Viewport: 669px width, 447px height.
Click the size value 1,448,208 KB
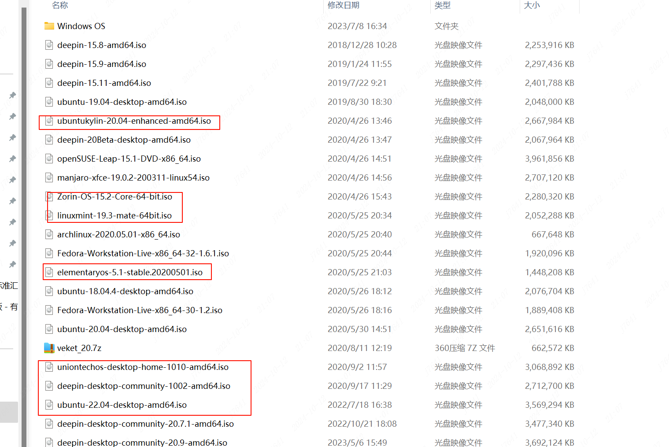tap(550, 272)
